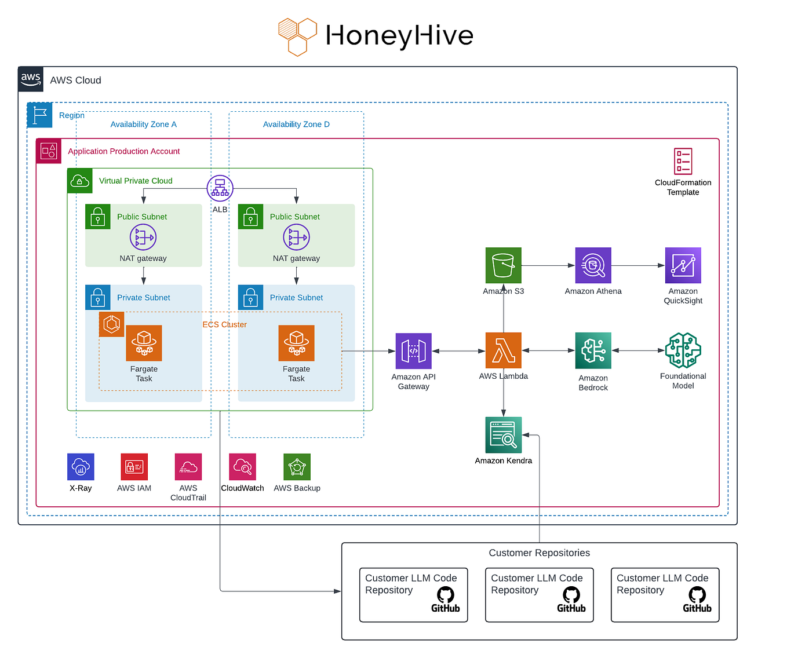Click the AWS Backup icon

pos(297,467)
